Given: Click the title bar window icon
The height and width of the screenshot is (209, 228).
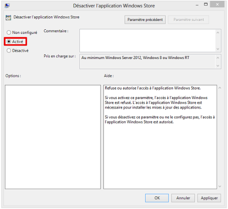Looking at the screenshot, I should tap(7, 6).
